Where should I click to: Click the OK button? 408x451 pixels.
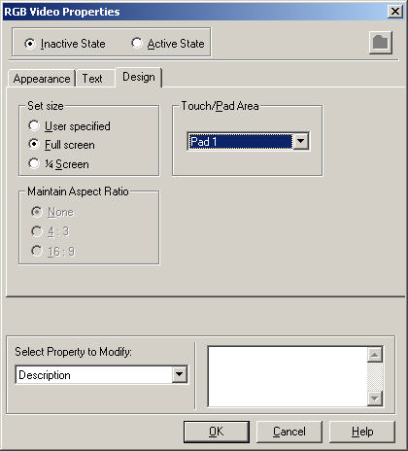pyautogui.click(x=217, y=432)
